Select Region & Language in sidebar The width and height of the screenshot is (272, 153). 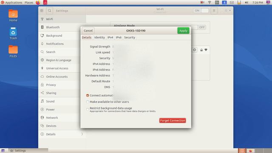point(62,60)
